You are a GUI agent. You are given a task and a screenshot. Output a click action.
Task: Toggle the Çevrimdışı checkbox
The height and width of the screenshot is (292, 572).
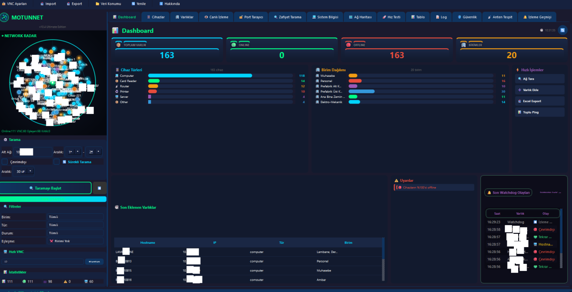5,162
